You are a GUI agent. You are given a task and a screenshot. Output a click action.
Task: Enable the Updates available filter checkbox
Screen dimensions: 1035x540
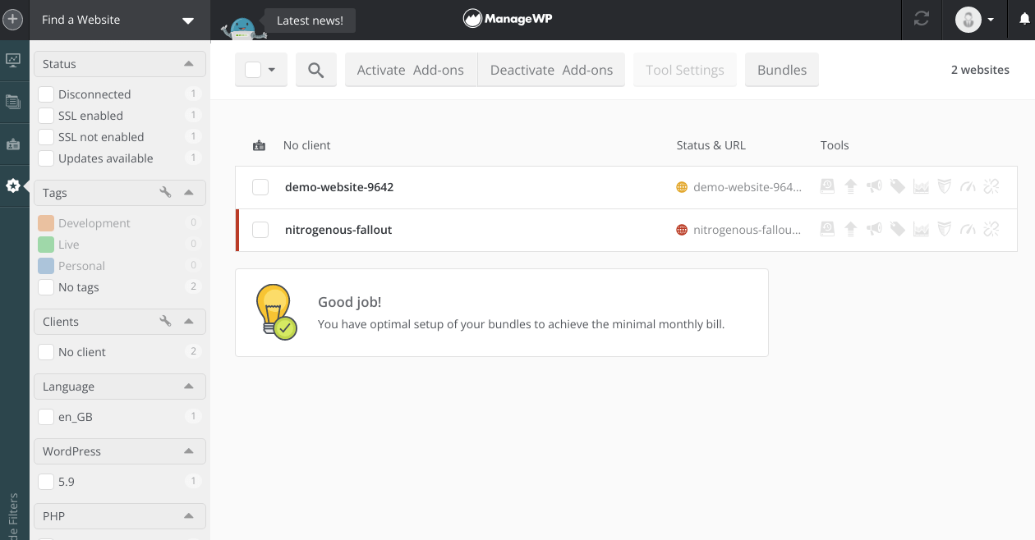tap(46, 158)
